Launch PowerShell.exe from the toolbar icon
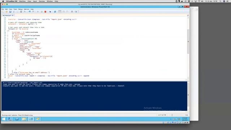Screen dimensions: 231x130 (x=55, y=12)
